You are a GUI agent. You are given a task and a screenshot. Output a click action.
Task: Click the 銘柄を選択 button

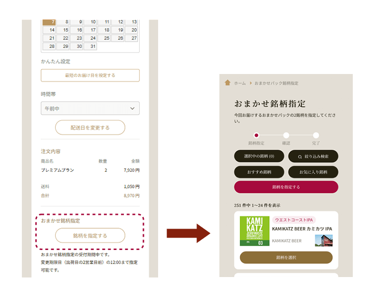286,258
